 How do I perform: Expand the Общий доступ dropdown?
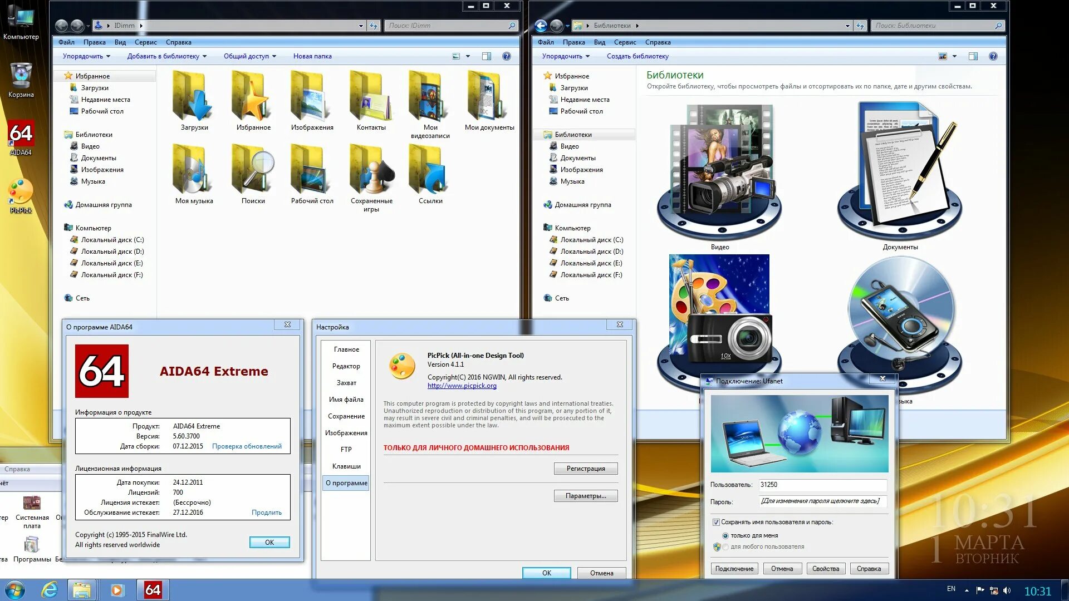point(249,56)
